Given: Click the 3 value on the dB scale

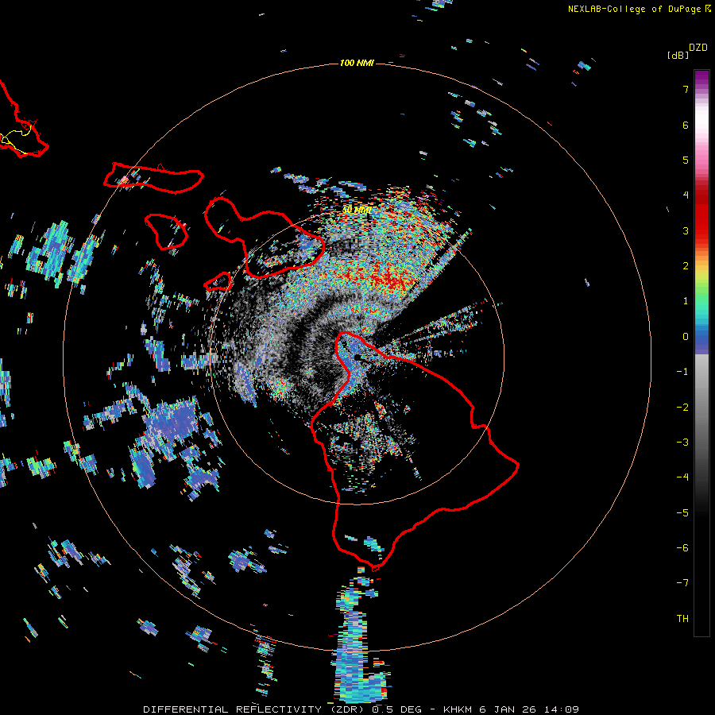Looking at the screenshot, I should coord(686,230).
